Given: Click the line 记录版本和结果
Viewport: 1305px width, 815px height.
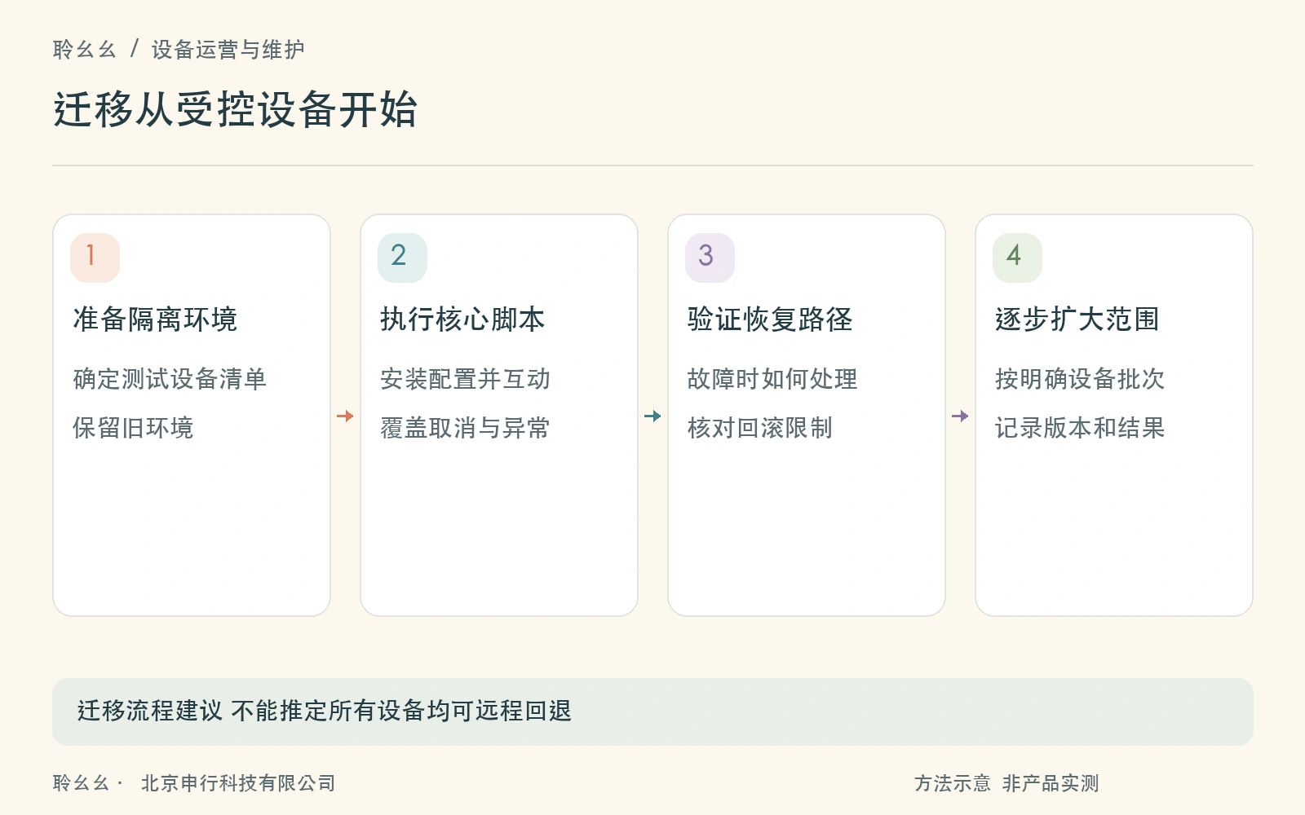Looking at the screenshot, I should (1080, 428).
